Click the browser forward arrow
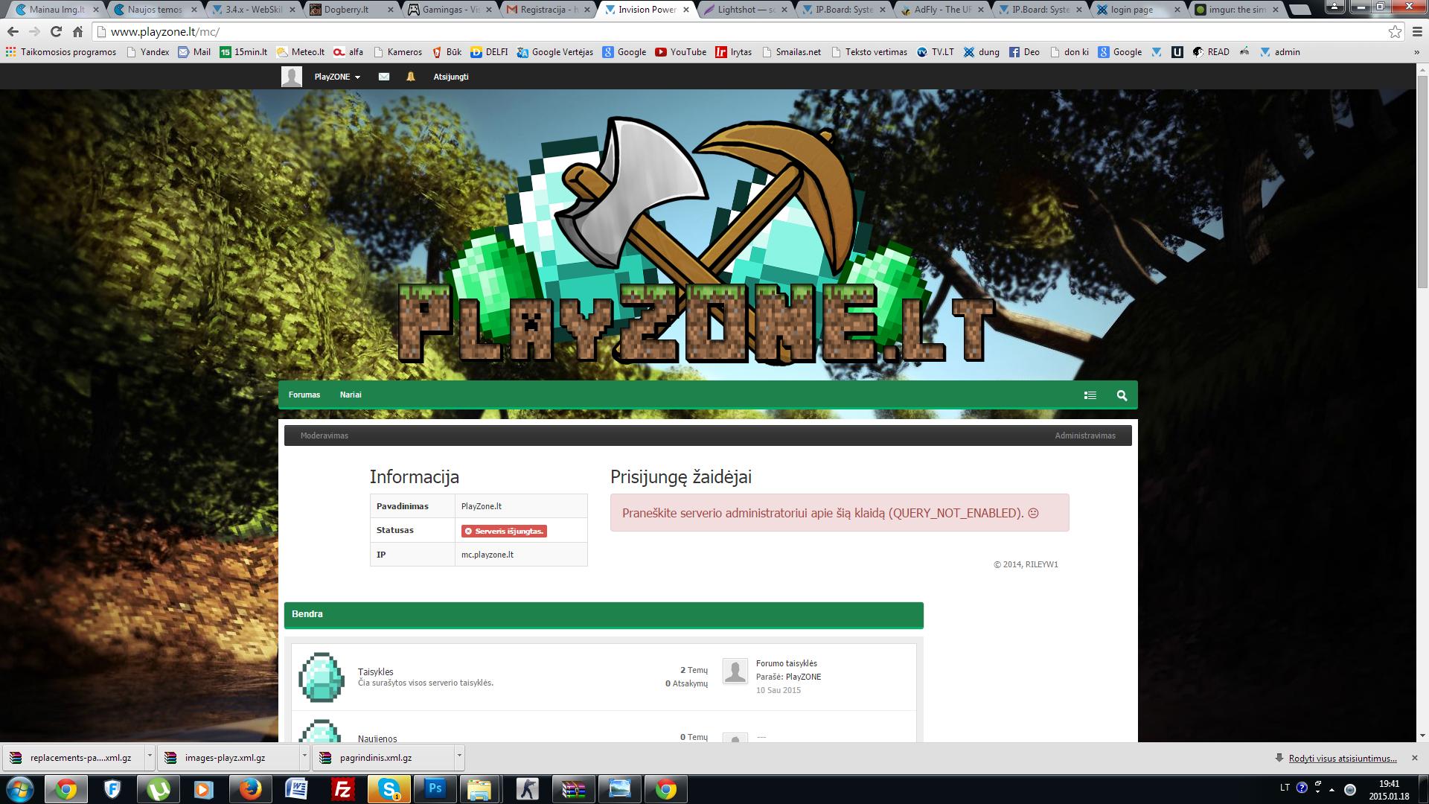The image size is (1429, 804). [x=34, y=31]
